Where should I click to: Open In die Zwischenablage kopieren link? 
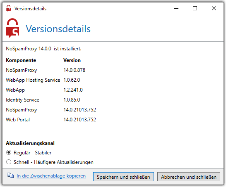click(51, 176)
